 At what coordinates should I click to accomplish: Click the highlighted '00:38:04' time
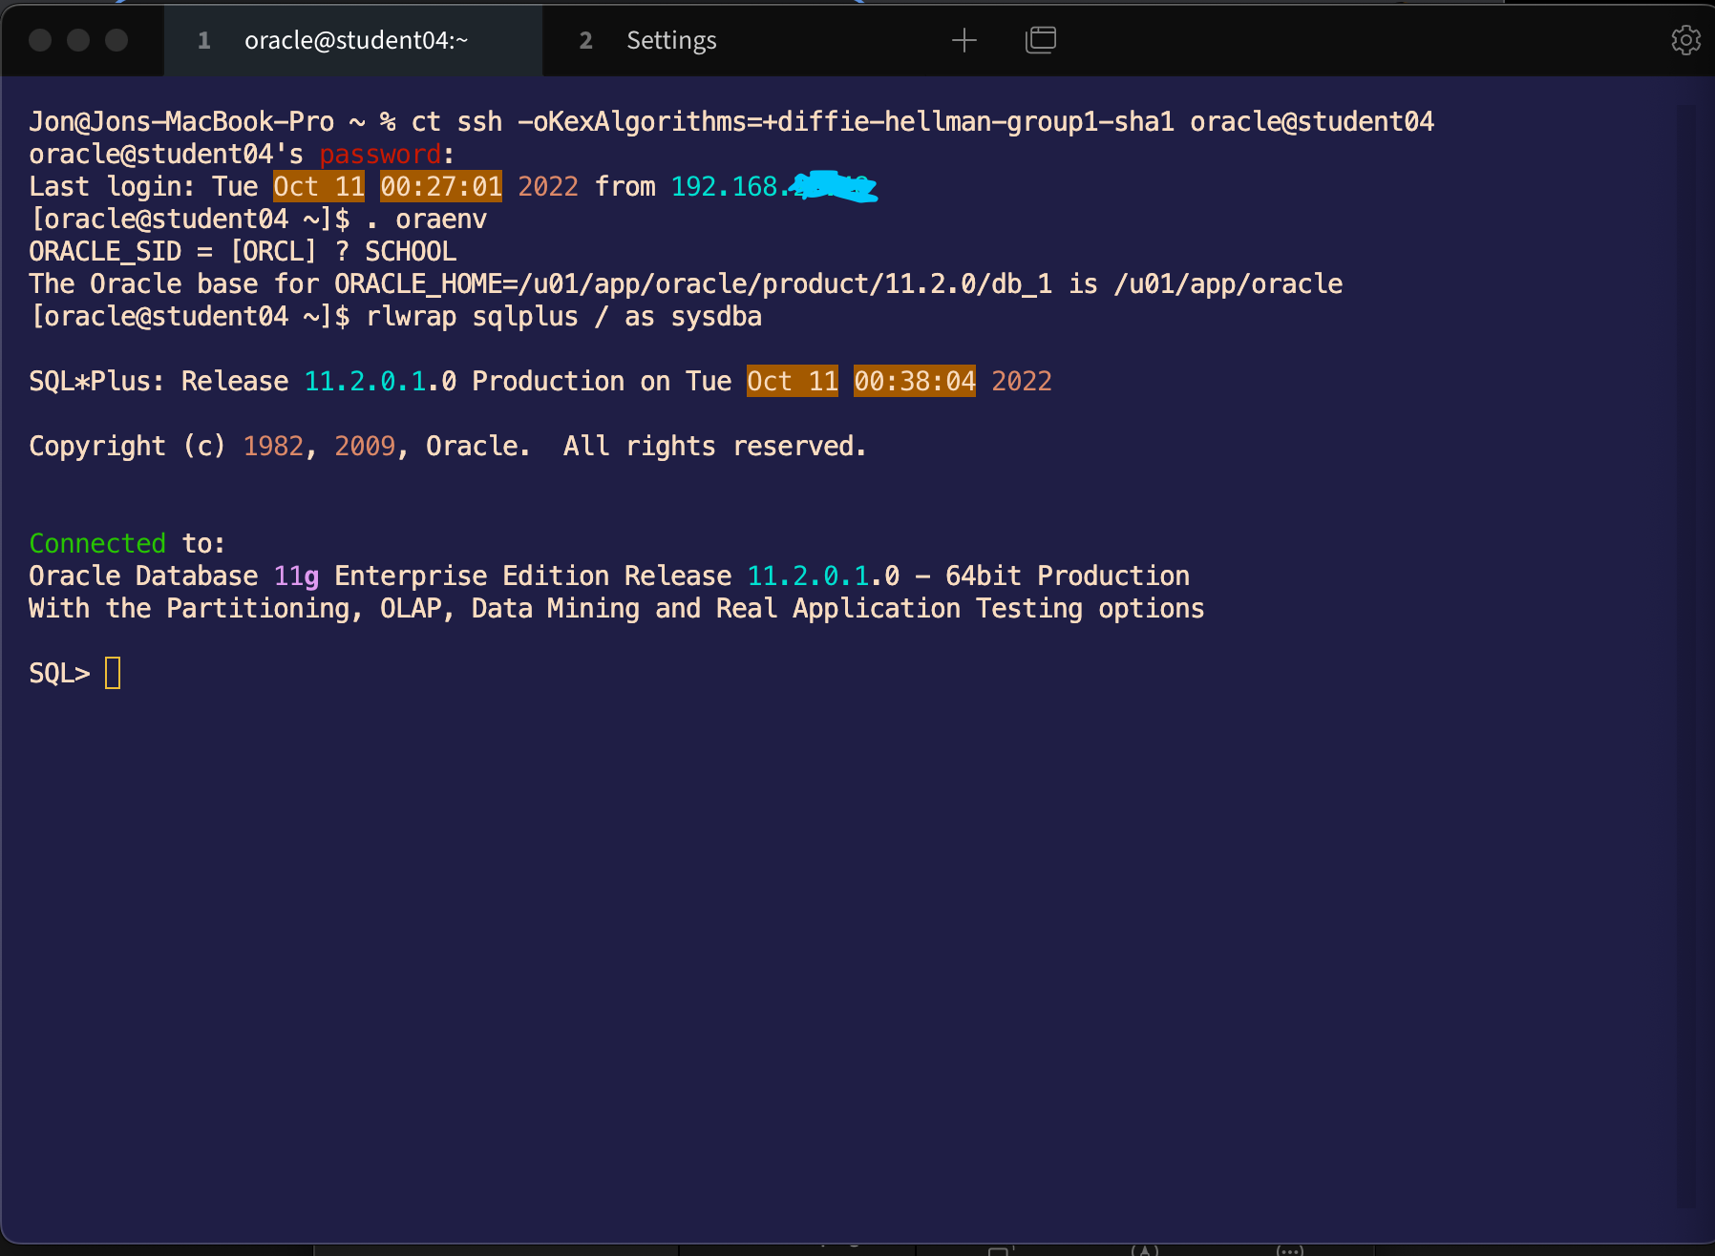coord(915,381)
